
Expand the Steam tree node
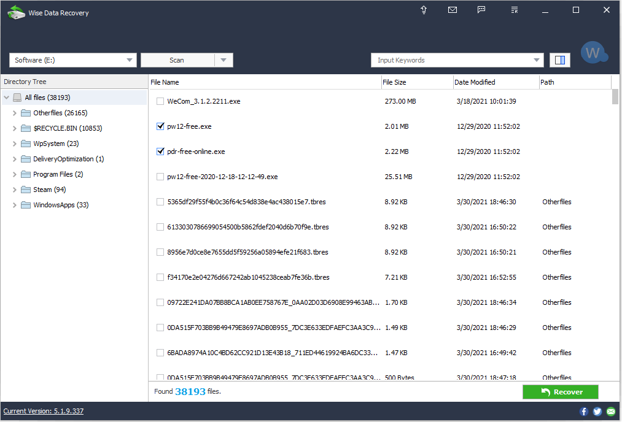coord(15,190)
